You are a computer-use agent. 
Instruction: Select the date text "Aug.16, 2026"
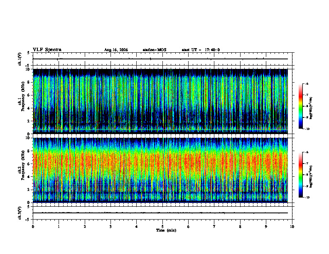click(x=116, y=50)
